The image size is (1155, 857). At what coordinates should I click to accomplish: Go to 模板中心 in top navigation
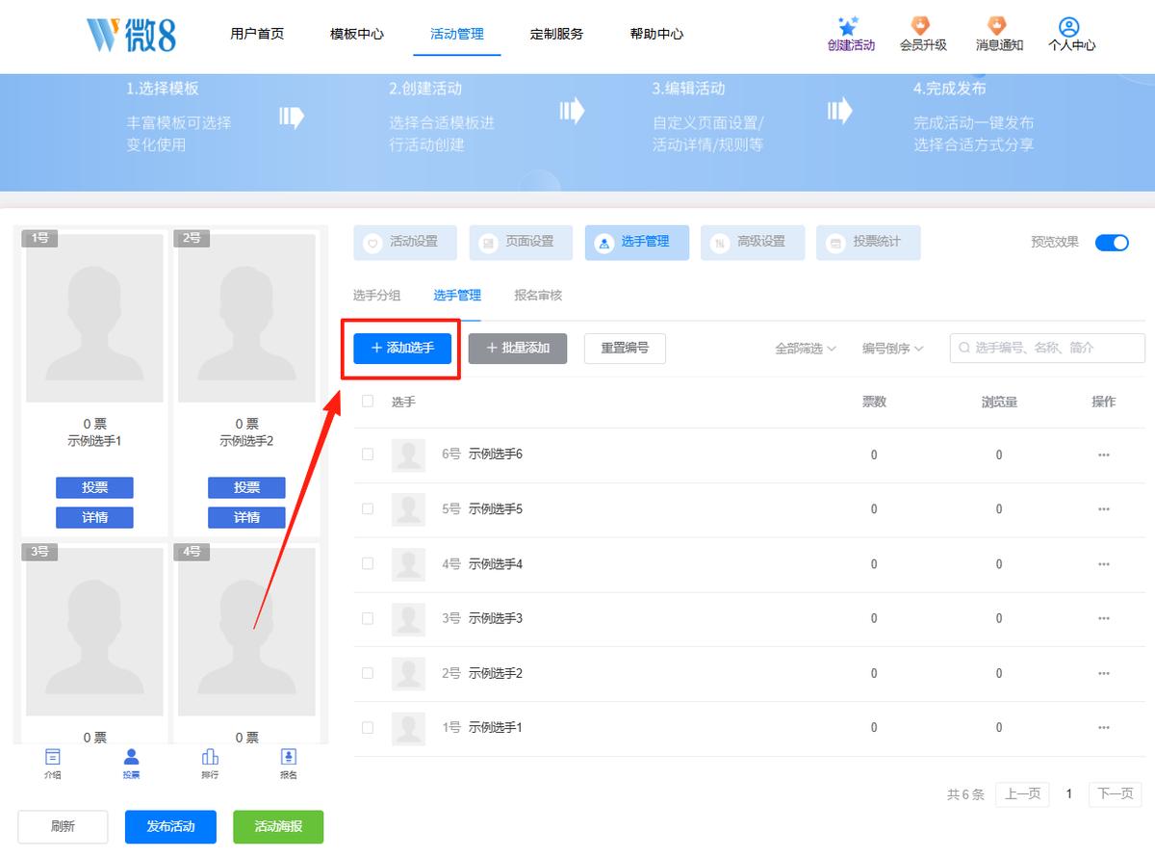tap(357, 34)
